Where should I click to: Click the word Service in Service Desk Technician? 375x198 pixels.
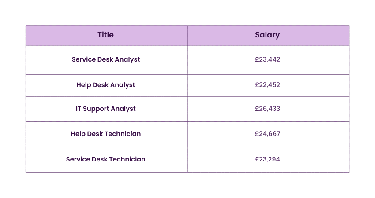[78, 159]
